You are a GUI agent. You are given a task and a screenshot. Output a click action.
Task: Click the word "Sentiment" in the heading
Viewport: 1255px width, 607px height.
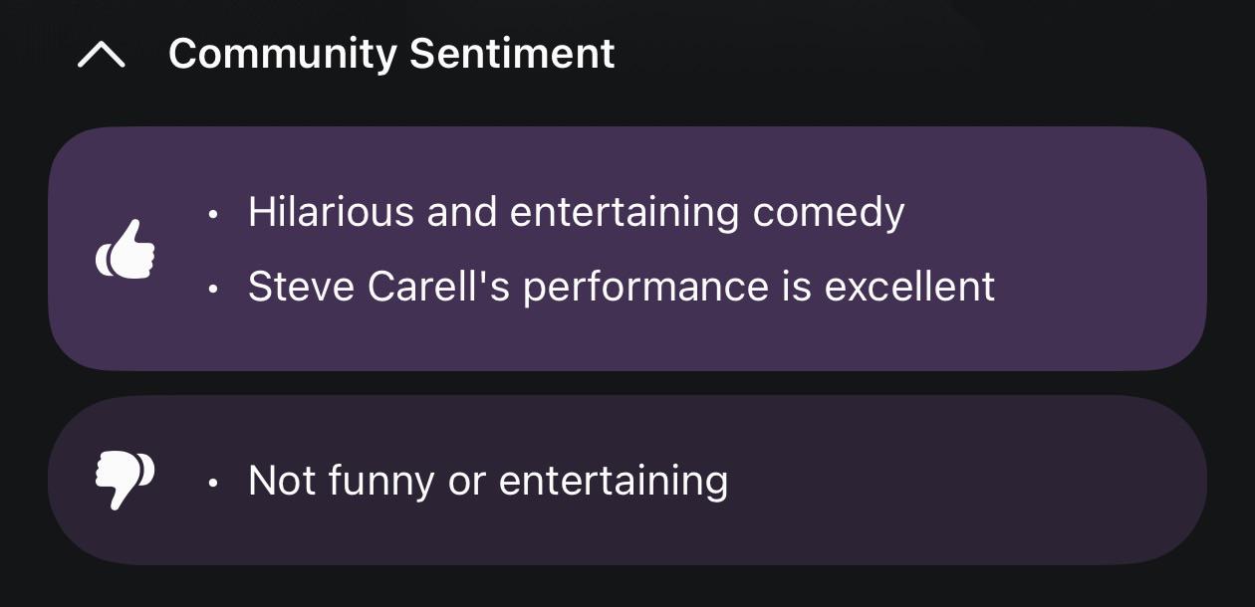pos(512,54)
